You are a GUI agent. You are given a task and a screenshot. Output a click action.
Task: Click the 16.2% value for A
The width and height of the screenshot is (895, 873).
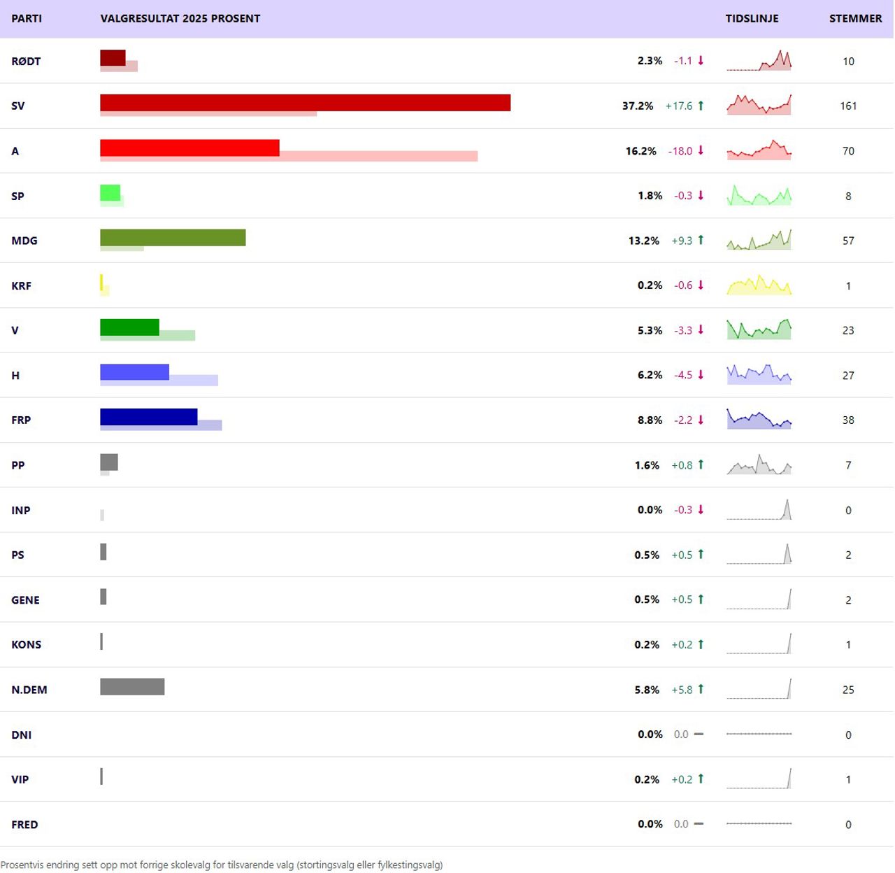click(x=641, y=150)
